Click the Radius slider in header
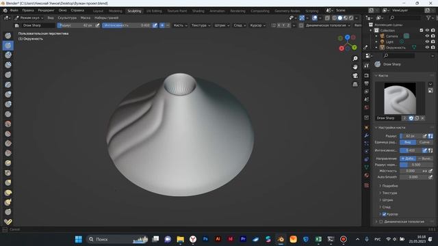438x246 pixels. 76,25
